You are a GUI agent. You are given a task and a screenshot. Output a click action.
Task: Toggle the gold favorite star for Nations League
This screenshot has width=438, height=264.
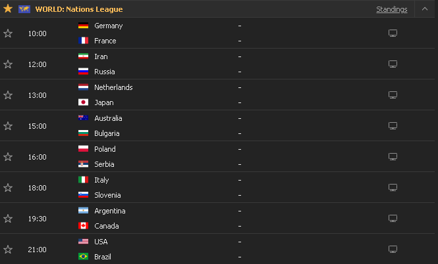[8, 9]
